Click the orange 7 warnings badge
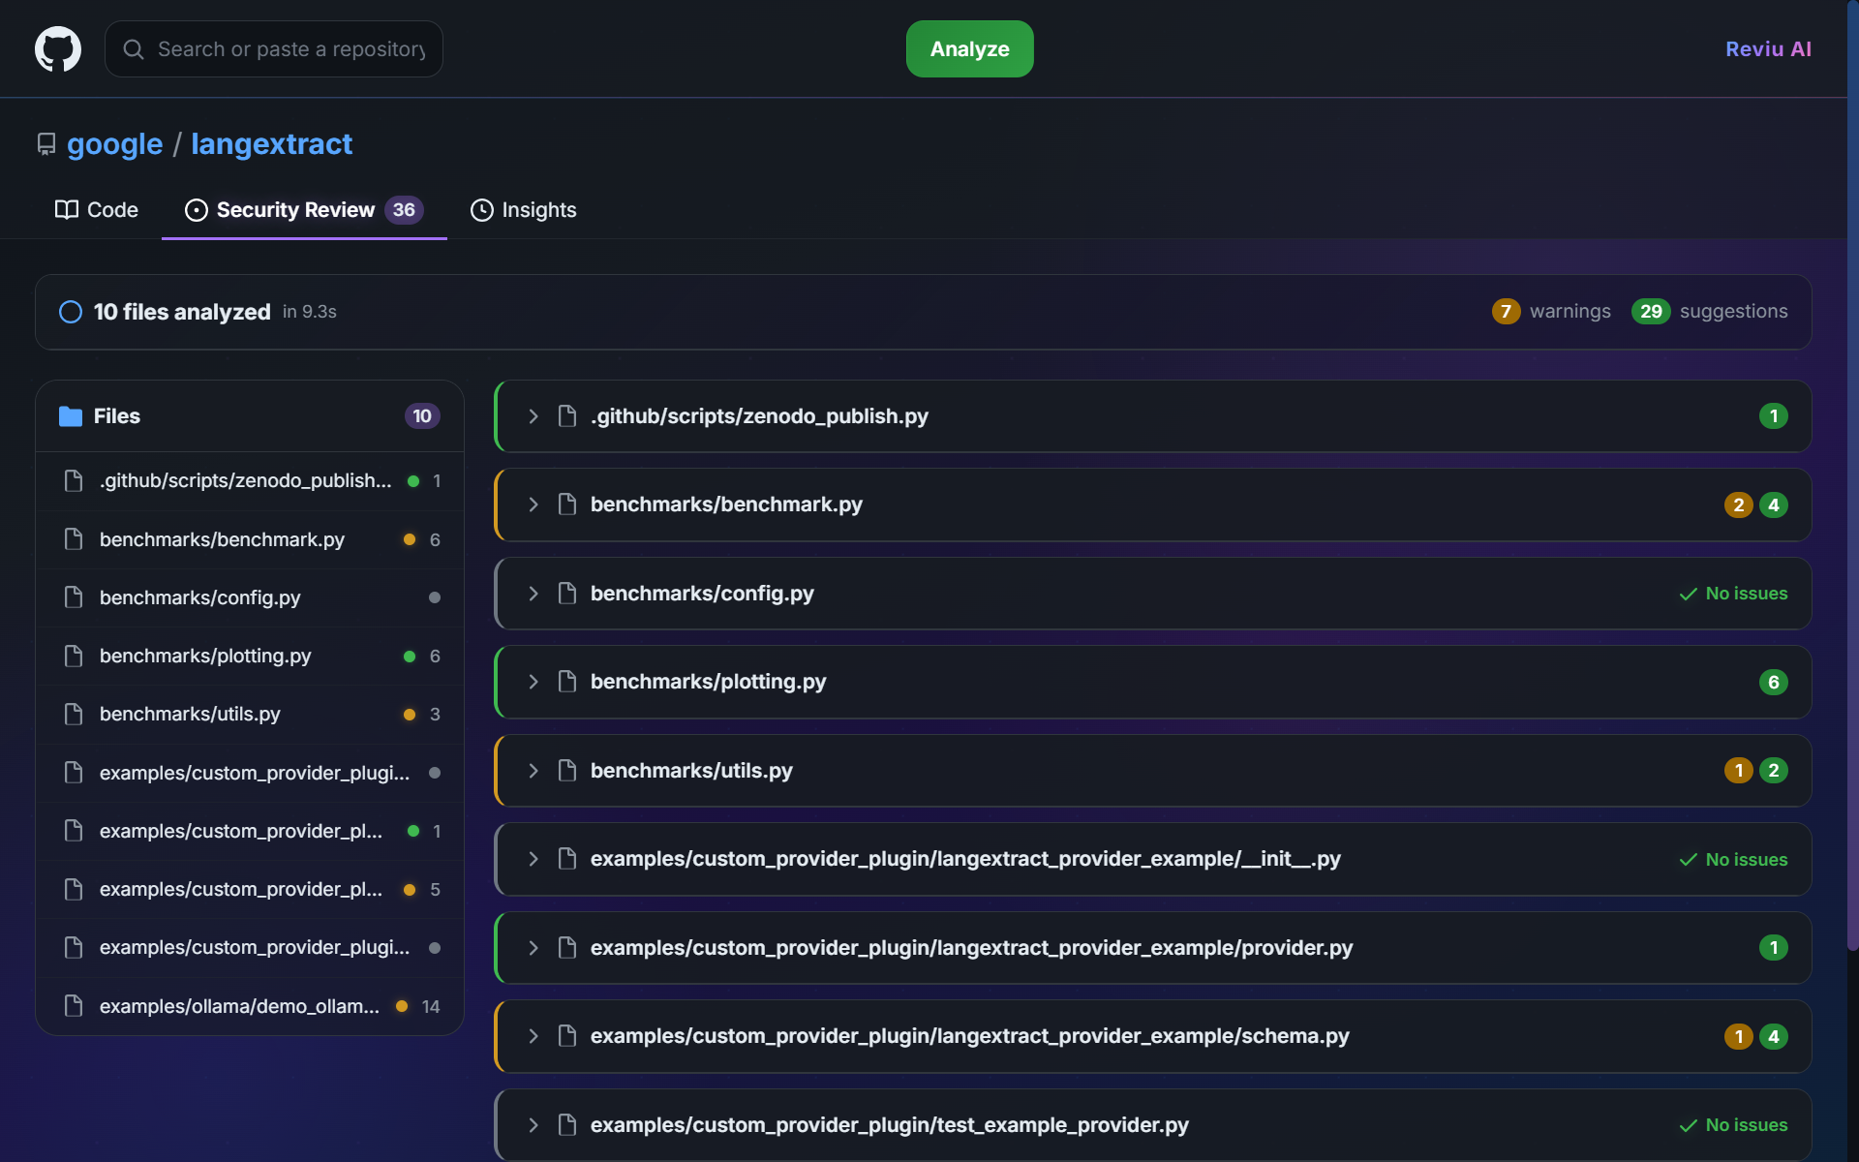Viewport: 1859px width, 1162px height. [1506, 312]
